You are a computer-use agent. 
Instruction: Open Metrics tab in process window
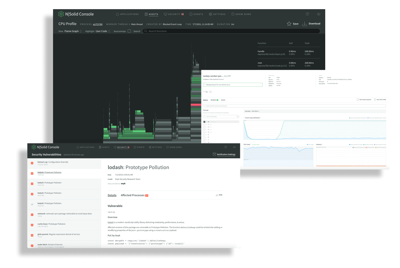(x=205, y=100)
